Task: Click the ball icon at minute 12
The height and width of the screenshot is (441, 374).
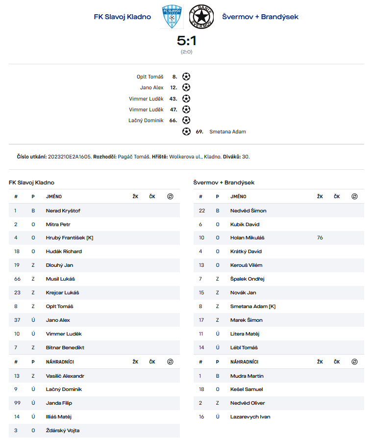Action: [x=186, y=87]
